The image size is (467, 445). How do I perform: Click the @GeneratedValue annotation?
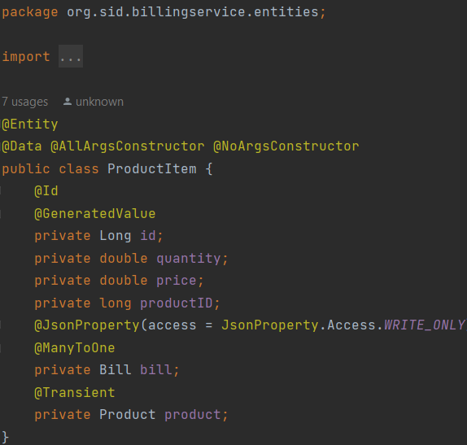click(x=94, y=214)
